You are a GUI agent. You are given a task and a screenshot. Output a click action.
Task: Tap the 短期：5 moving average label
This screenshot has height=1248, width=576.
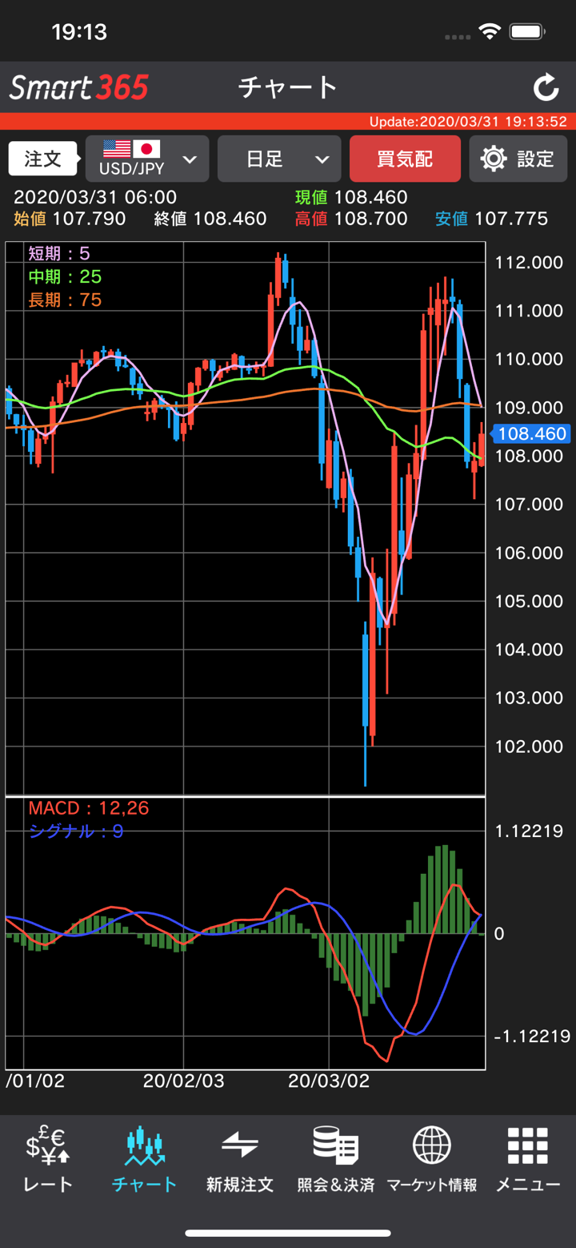(x=59, y=254)
